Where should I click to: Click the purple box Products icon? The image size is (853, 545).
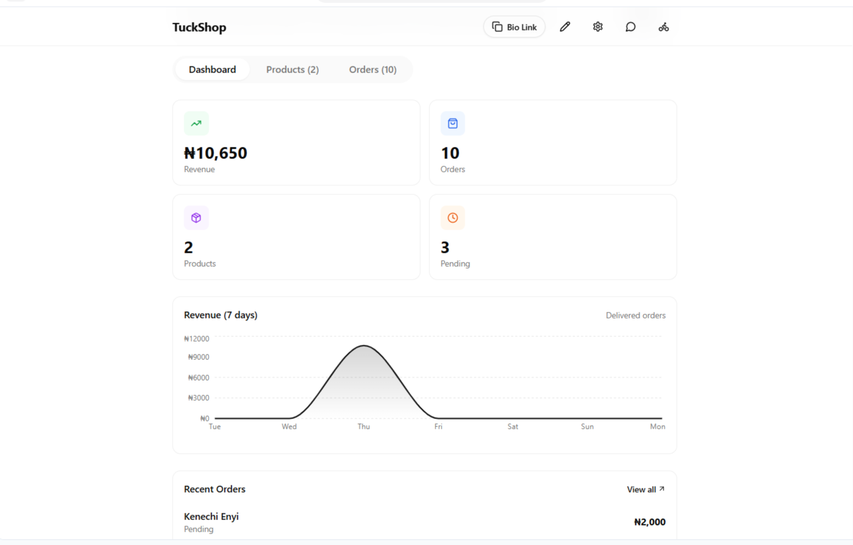pyautogui.click(x=196, y=217)
